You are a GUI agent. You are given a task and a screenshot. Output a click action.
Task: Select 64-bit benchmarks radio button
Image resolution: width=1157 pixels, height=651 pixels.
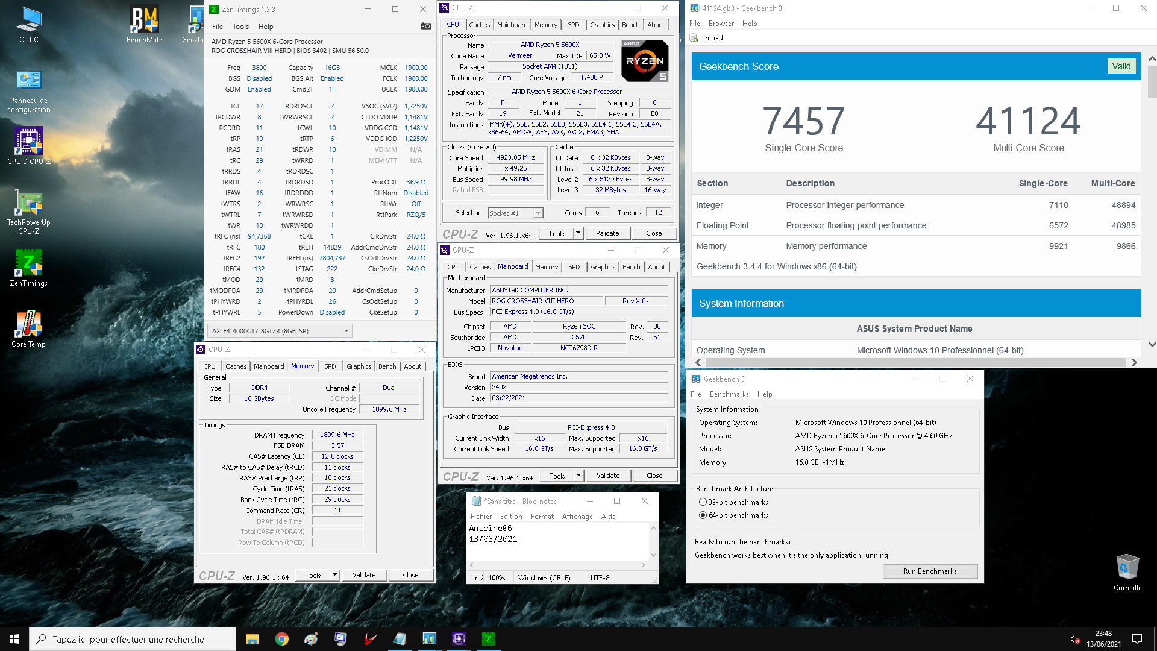703,515
